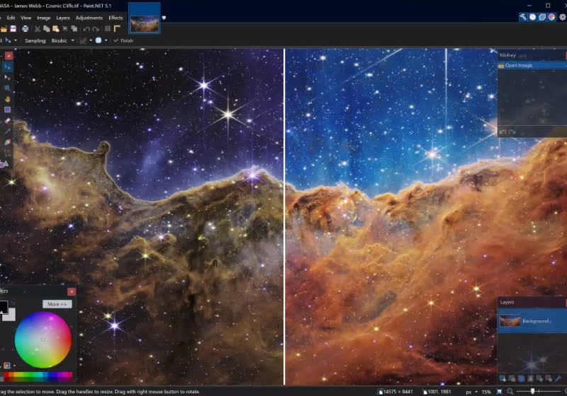Select the Move Selected Pixels tool
This screenshot has width=567, height=396.
[7, 66]
